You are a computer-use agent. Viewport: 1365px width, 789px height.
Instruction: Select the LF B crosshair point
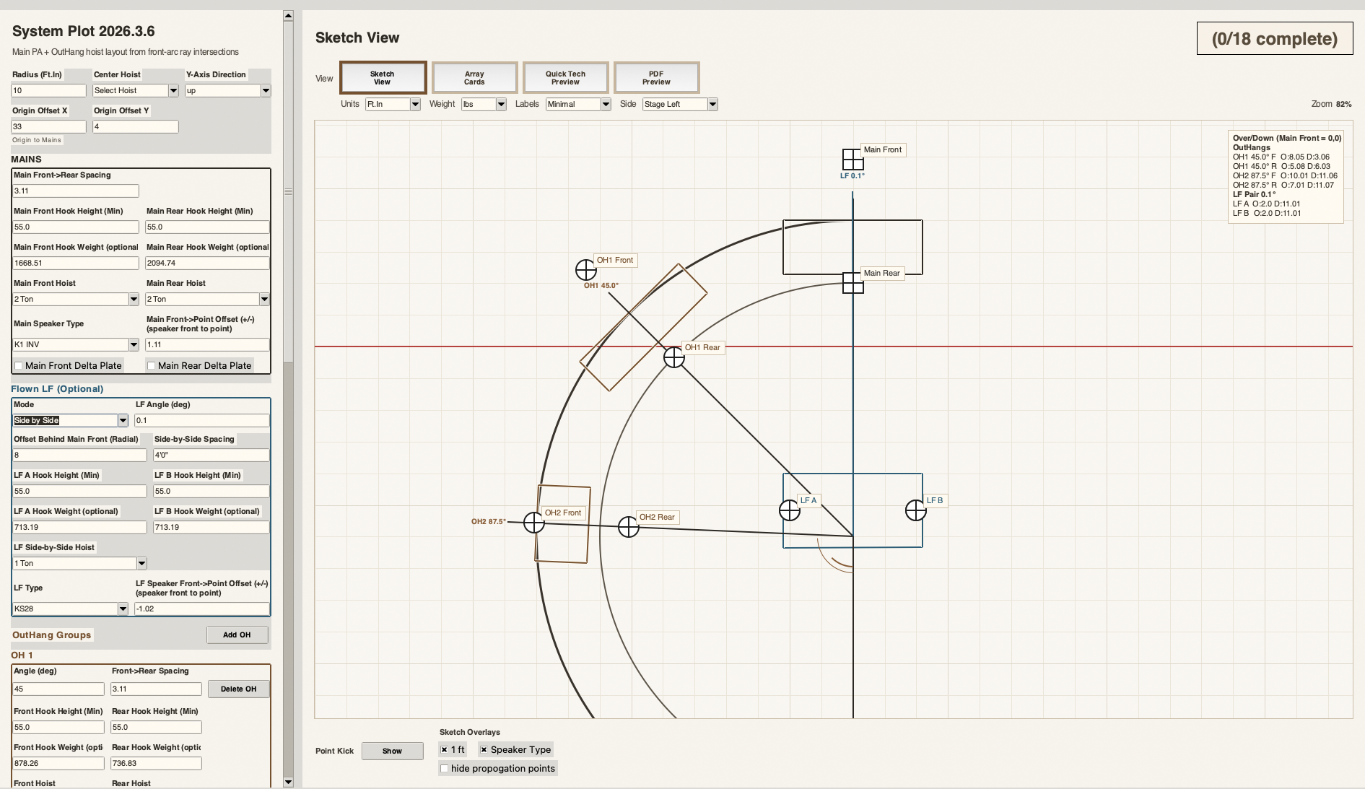coord(915,510)
